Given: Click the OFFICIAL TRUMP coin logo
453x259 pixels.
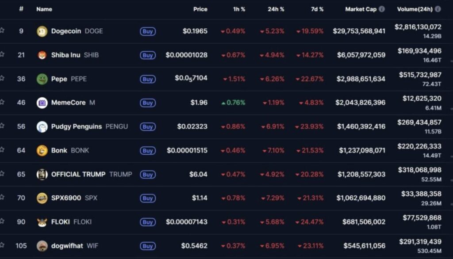Looking at the screenshot, I should pyautogui.click(x=42, y=174).
